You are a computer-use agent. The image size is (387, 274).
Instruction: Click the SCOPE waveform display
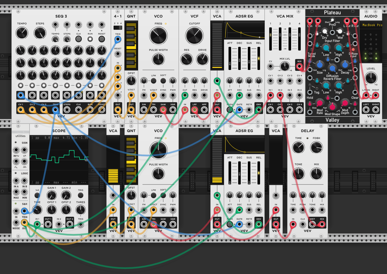click(x=59, y=160)
